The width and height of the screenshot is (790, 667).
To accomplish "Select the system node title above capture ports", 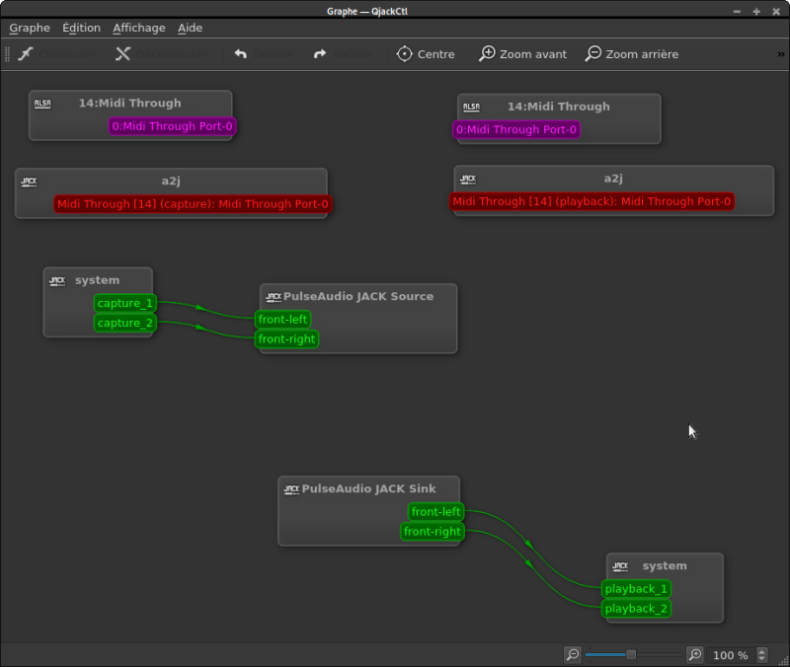I will (97, 280).
